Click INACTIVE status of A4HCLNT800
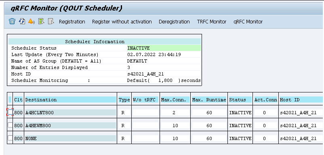Image resolution: width=324 pixels, height=155 pixels. pyautogui.click(x=240, y=113)
